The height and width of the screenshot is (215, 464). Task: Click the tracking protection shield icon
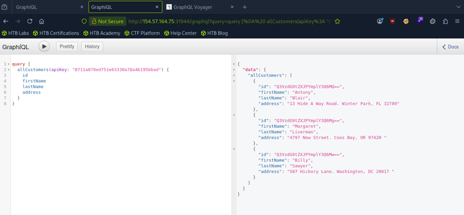click(84, 21)
